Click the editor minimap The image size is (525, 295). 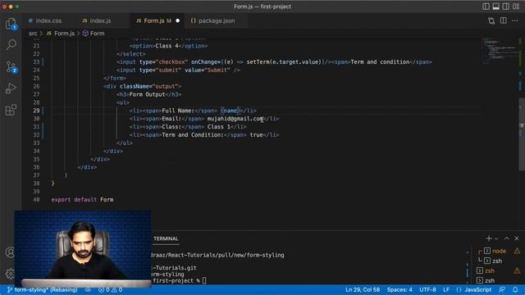(x=500, y=50)
